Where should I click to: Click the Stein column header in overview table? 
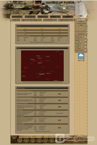pos(25,29)
